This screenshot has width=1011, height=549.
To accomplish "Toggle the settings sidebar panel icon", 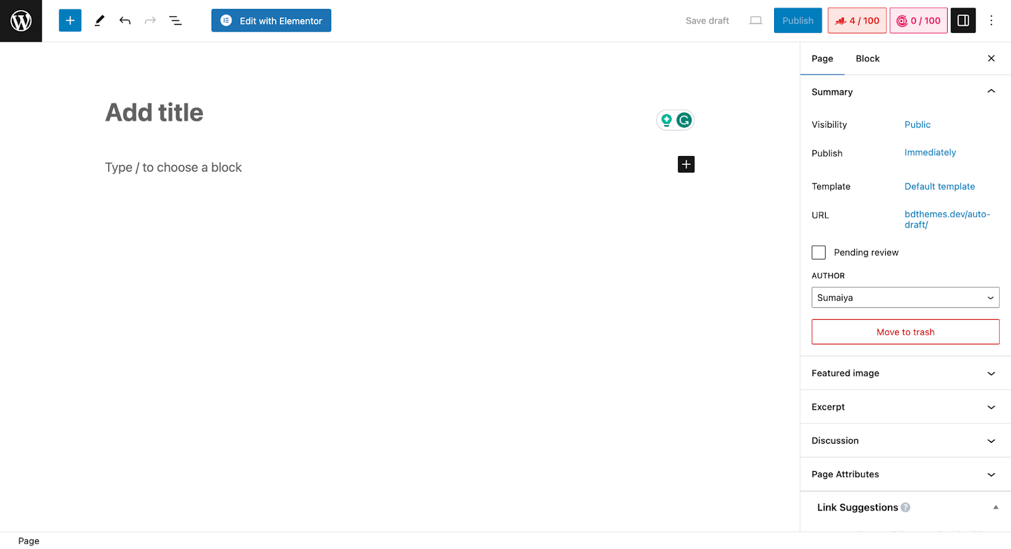I will click(963, 21).
